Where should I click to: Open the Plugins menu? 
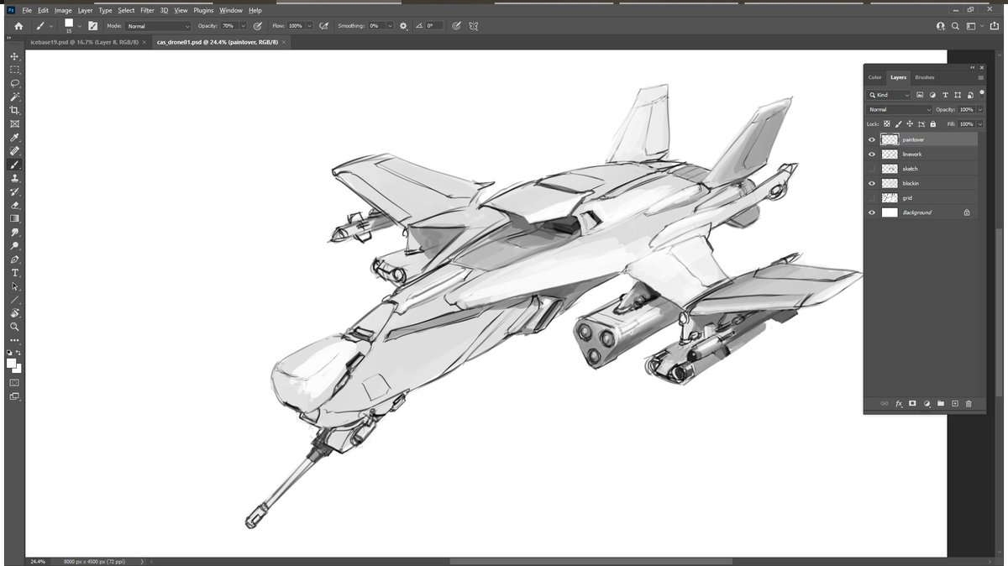click(203, 10)
